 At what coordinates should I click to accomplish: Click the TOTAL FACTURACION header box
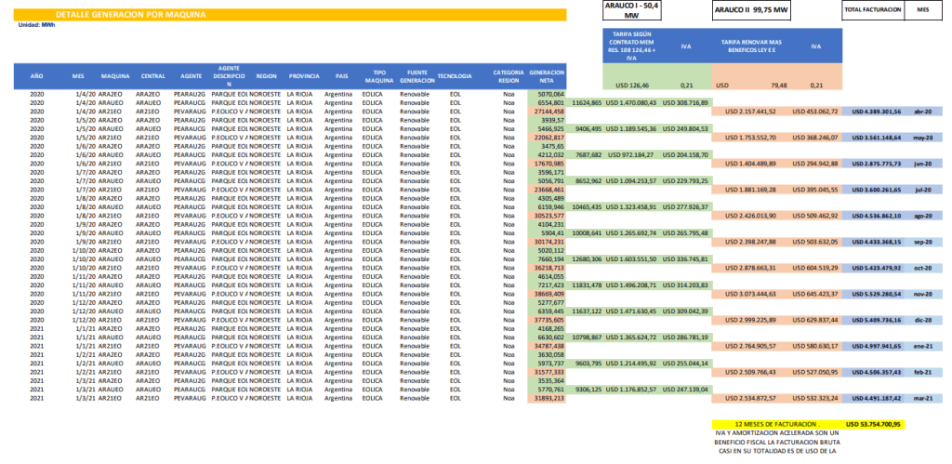872,11
